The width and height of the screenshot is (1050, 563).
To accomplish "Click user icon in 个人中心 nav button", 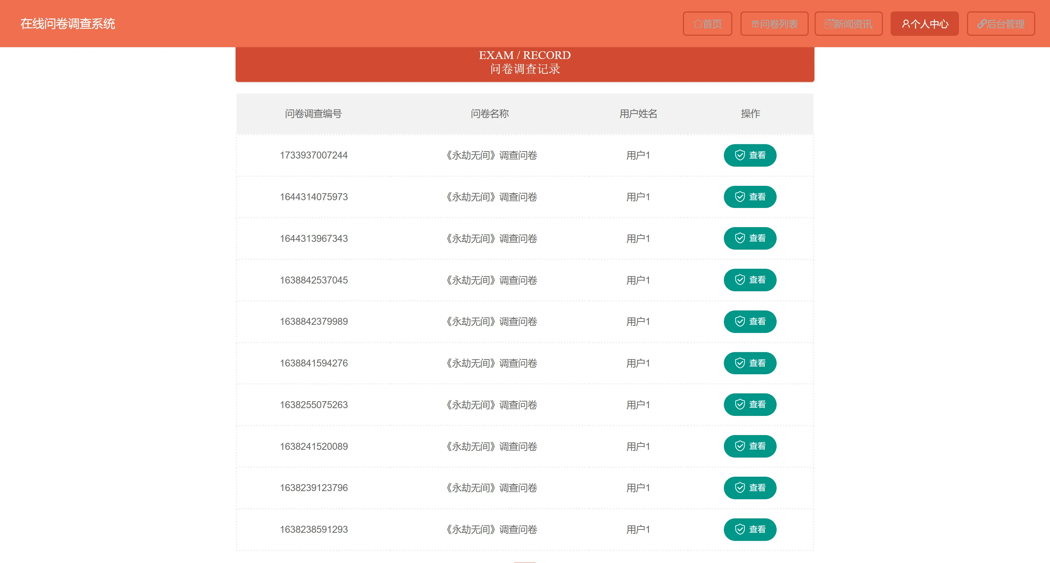I will (x=905, y=24).
